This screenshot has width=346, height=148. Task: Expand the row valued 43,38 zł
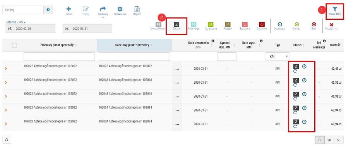(6, 96)
